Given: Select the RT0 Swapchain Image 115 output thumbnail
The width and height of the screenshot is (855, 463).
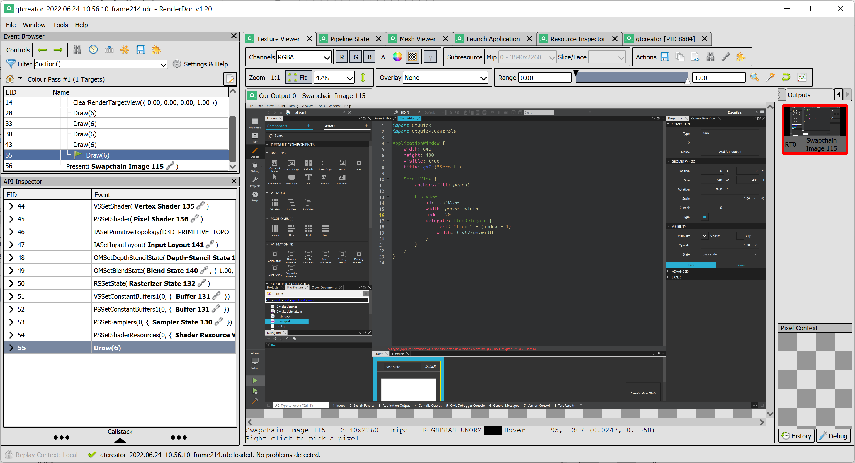Looking at the screenshot, I should [815, 129].
